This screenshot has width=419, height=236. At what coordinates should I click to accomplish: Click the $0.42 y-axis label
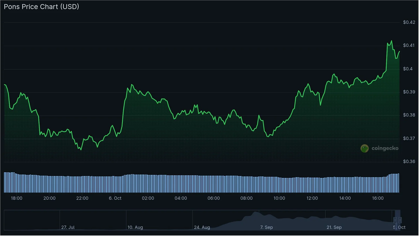point(409,22)
